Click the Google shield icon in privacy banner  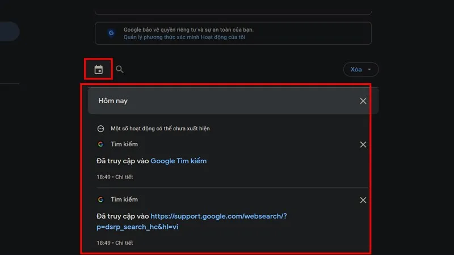coord(111,33)
